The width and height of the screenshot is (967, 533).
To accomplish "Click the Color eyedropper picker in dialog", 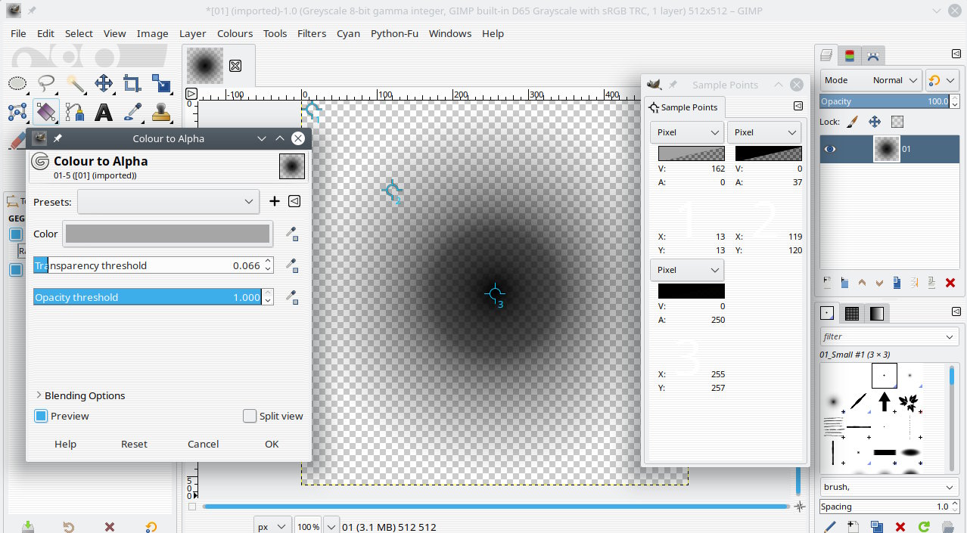I will 292,234.
